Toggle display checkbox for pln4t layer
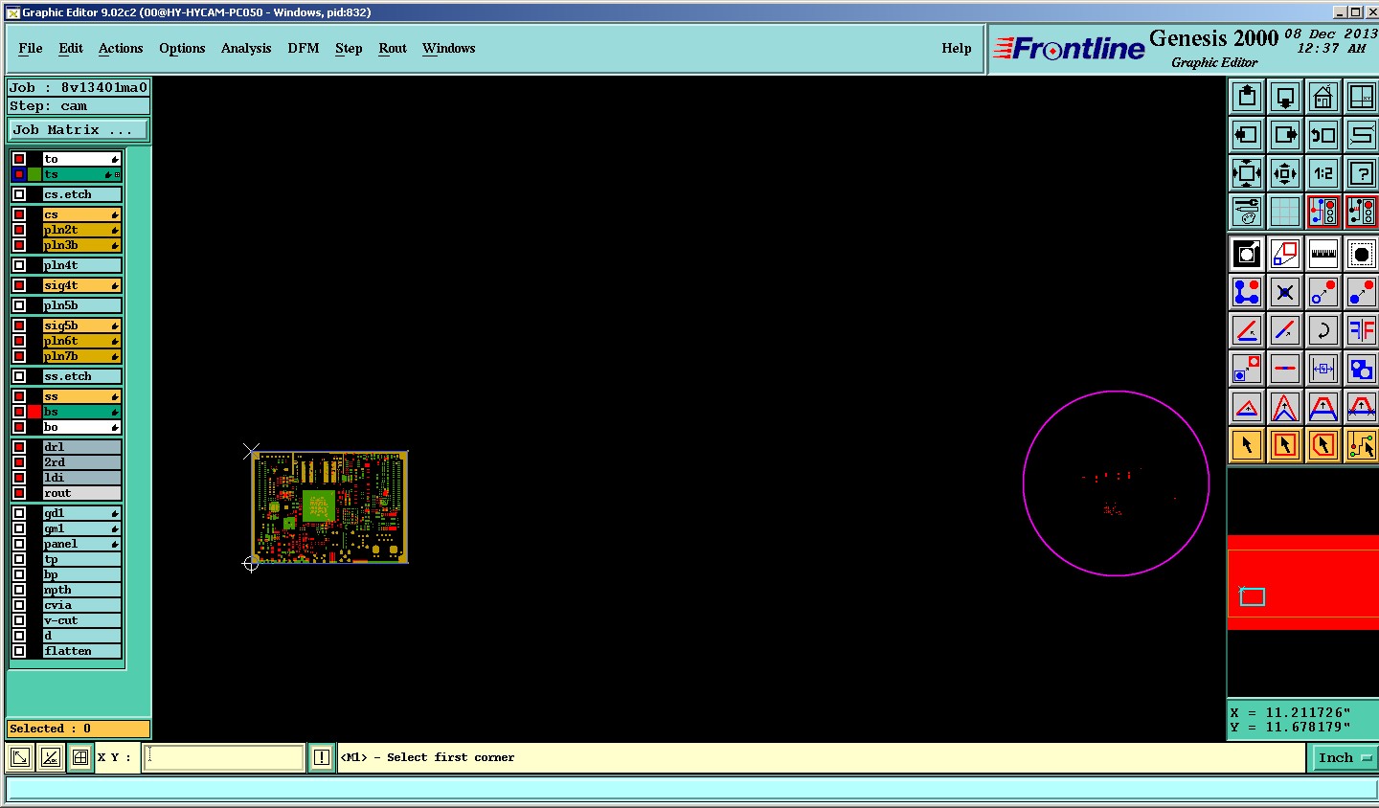This screenshot has width=1379, height=808. pyautogui.click(x=19, y=265)
